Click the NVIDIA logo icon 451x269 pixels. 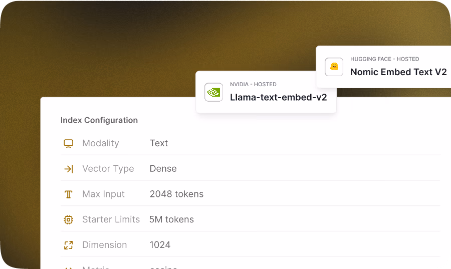pyautogui.click(x=213, y=92)
